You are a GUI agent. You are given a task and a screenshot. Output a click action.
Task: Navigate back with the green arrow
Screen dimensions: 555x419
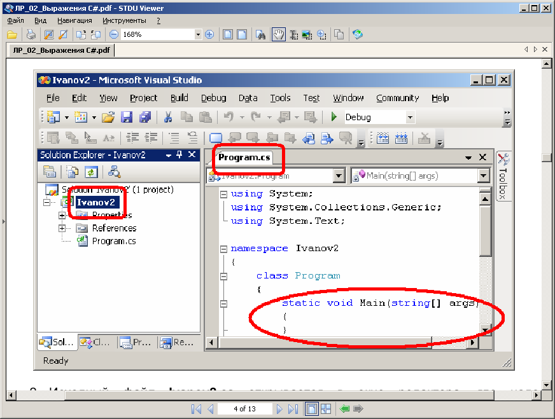coord(344,409)
